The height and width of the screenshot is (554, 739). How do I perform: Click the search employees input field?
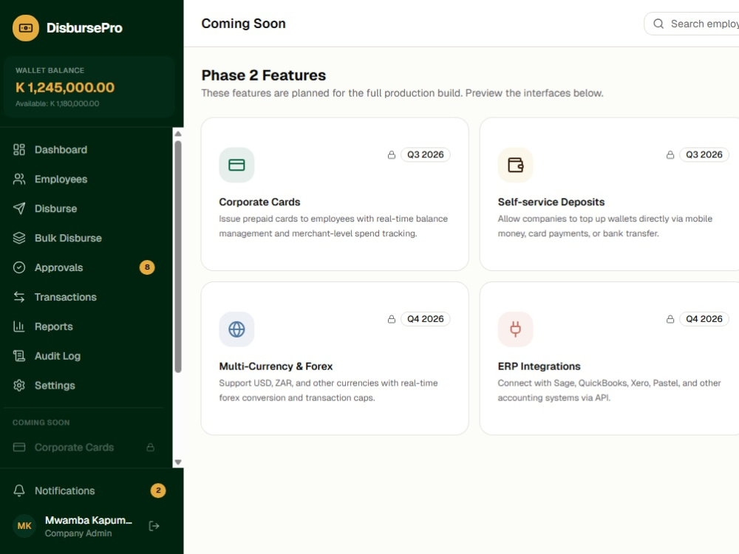(692, 24)
